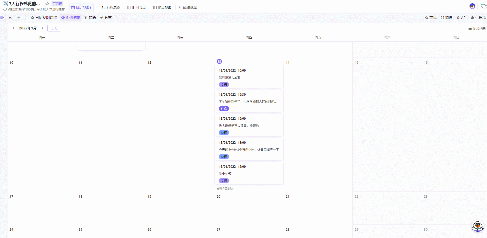Click the user avatar at top right
The height and width of the screenshot is (238, 487).
tap(472, 6)
